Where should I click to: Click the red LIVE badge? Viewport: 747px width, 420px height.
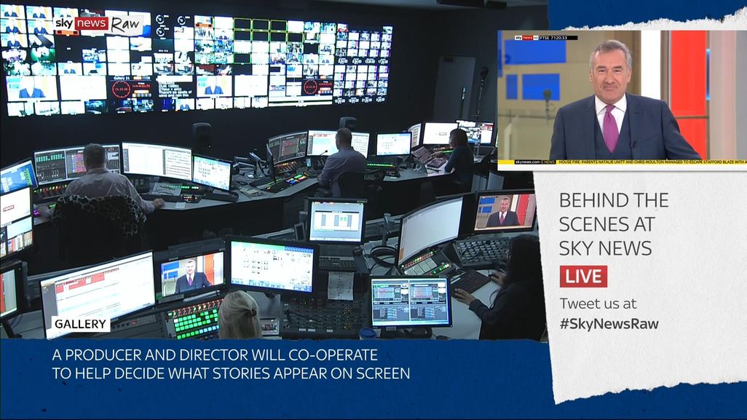pos(583,276)
